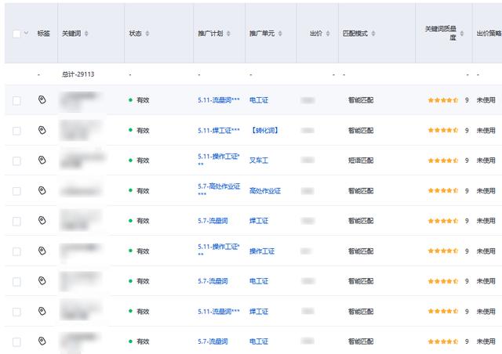502x354 pixels.
Task: Sort the table by 状态 column
Action: [147, 34]
